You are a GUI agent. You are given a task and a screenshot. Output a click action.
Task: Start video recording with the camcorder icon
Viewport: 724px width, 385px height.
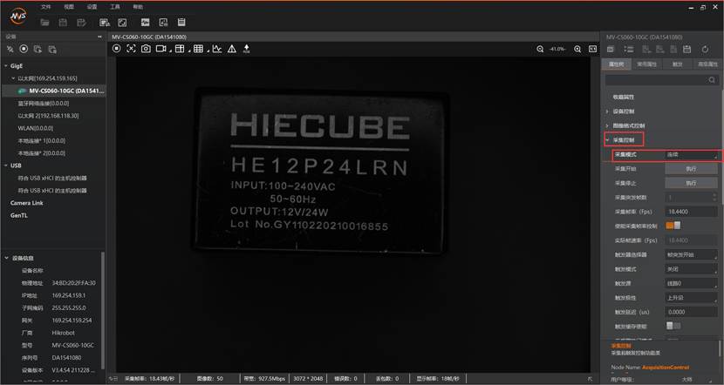coord(161,49)
